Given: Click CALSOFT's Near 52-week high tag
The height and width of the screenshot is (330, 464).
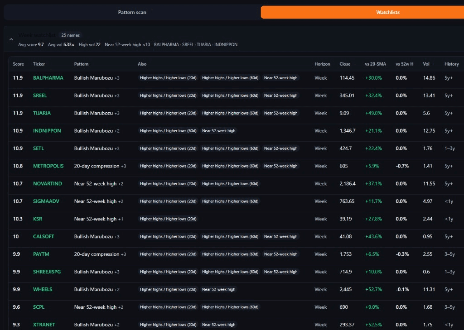Looking at the screenshot, I should [280, 237].
